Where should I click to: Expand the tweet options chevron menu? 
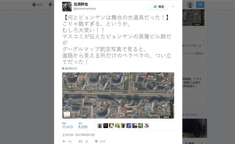(173, 7)
